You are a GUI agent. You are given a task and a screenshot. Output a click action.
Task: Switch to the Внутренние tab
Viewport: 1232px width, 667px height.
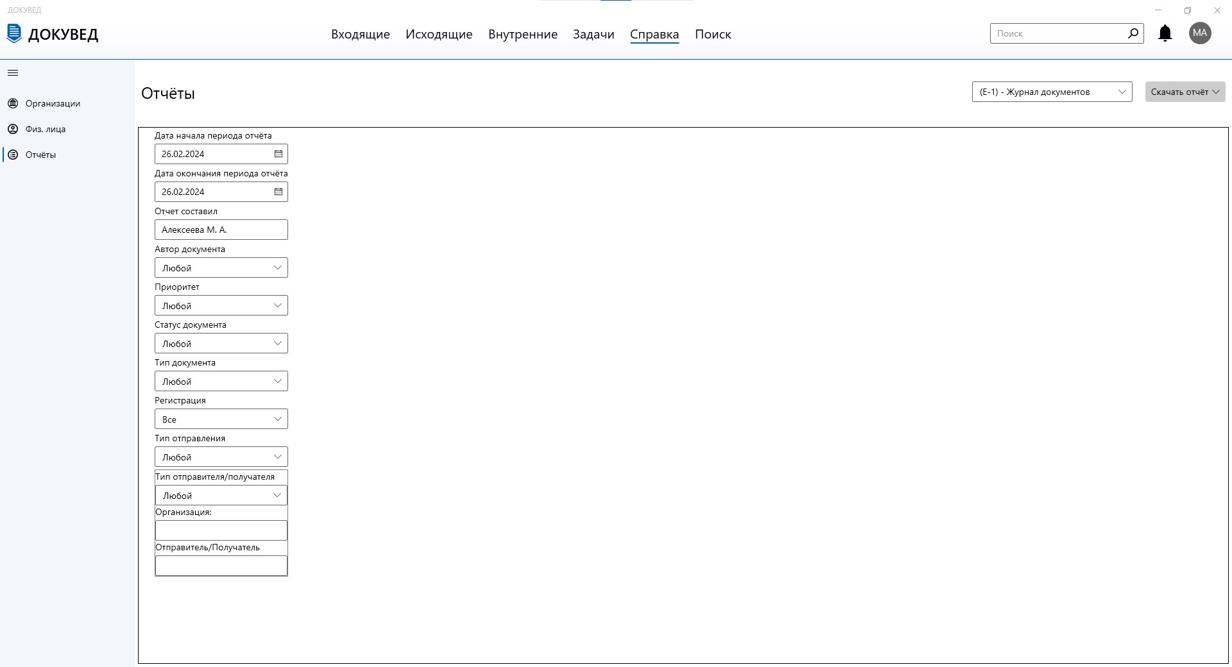(x=523, y=35)
